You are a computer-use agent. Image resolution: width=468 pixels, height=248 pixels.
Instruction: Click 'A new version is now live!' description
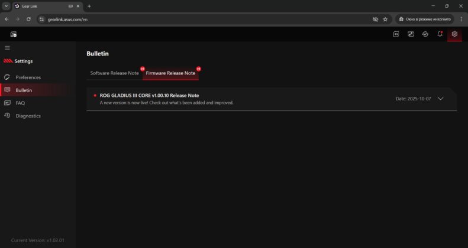click(x=166, y=103)
